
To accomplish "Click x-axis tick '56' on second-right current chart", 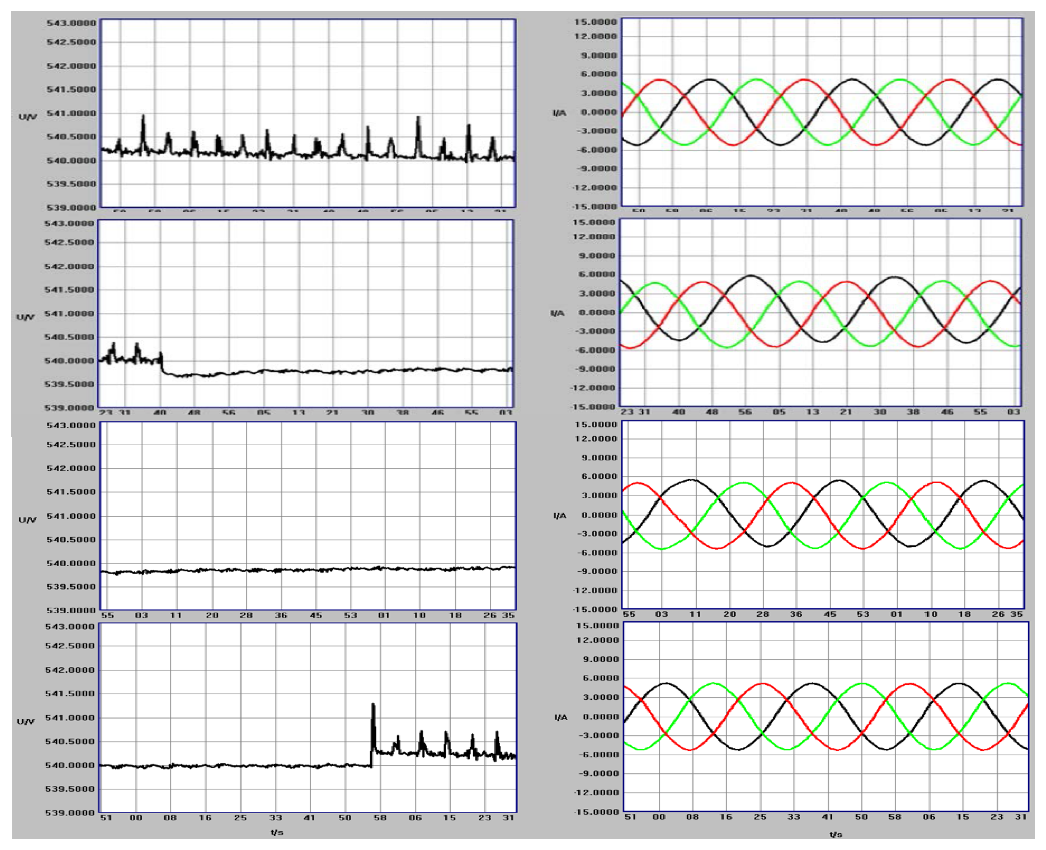I will (745, 412).
